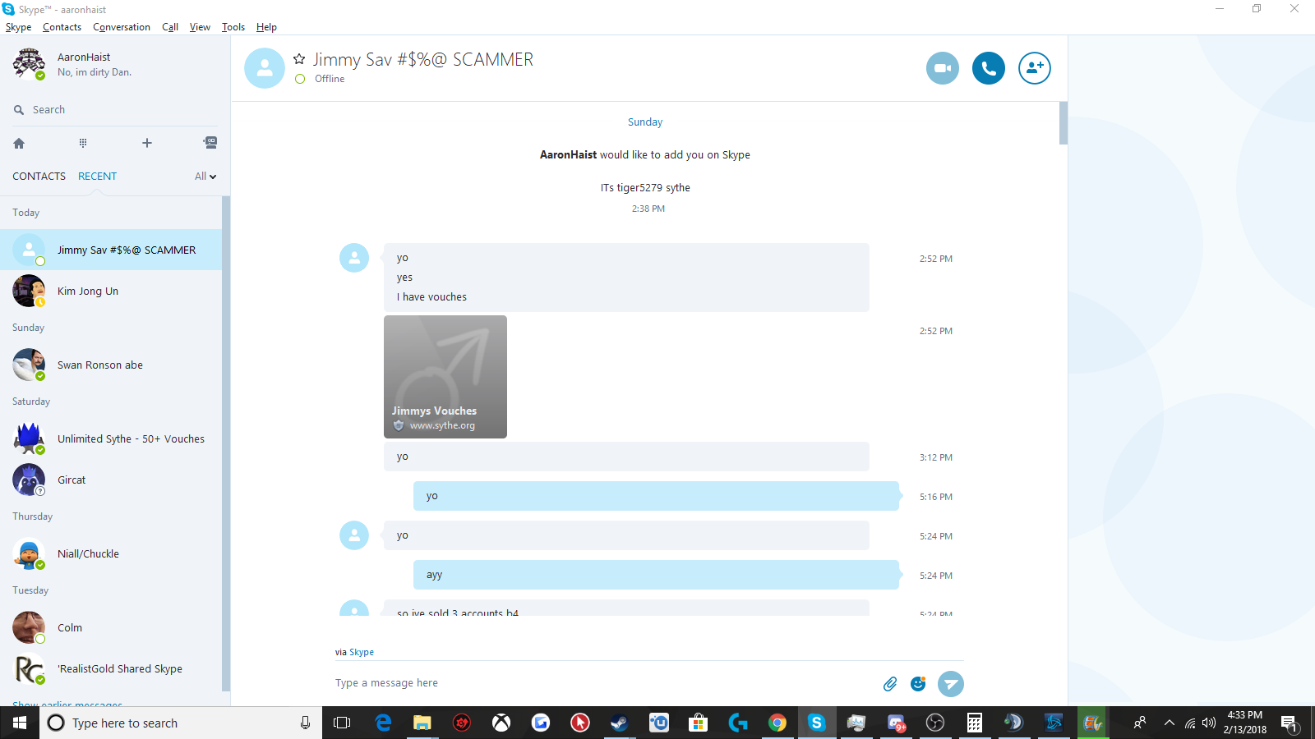Open File Explorer from taskbar

coord(422,723)
